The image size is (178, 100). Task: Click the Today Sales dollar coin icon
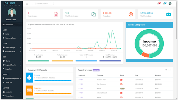click(x=131, y=14)
